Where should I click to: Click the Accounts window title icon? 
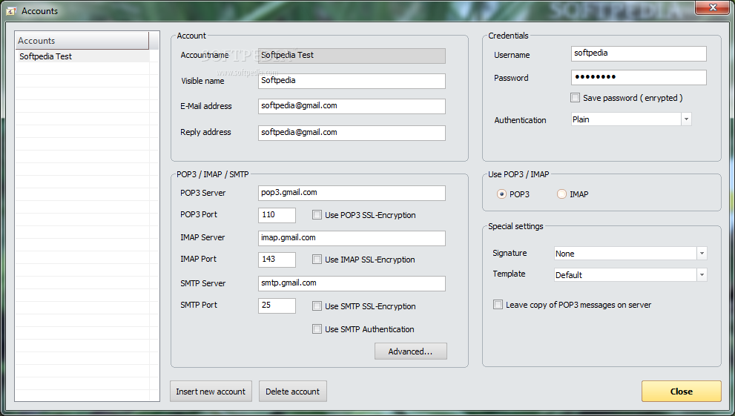[x=11, y=11]
